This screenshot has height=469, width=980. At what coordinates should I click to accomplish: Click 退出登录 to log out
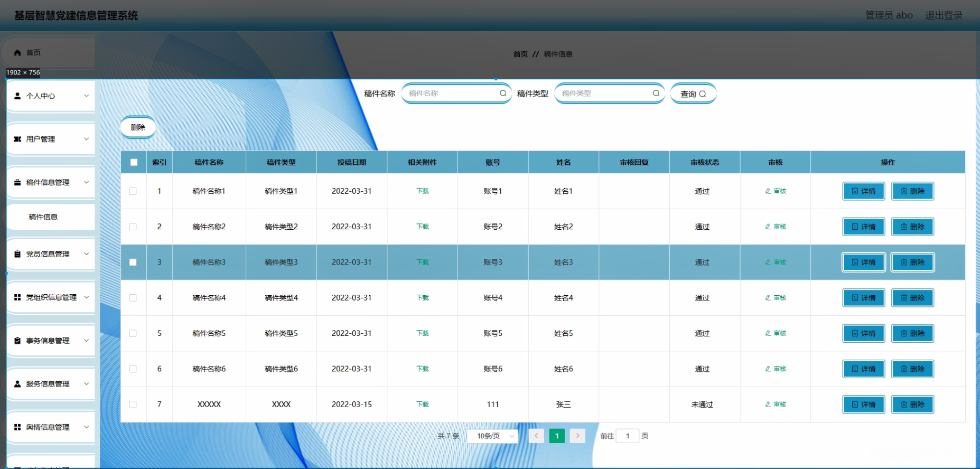(x=944, y=15)
